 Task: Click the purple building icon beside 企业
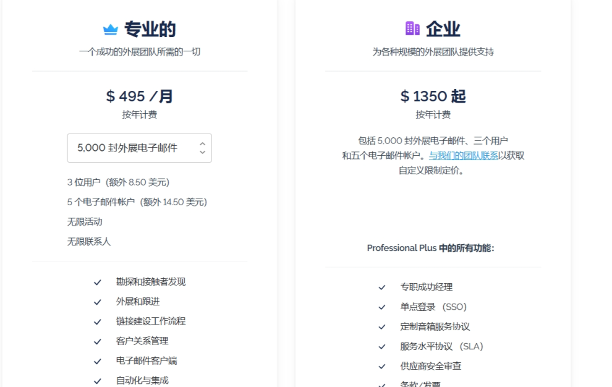tap(412, 28)
